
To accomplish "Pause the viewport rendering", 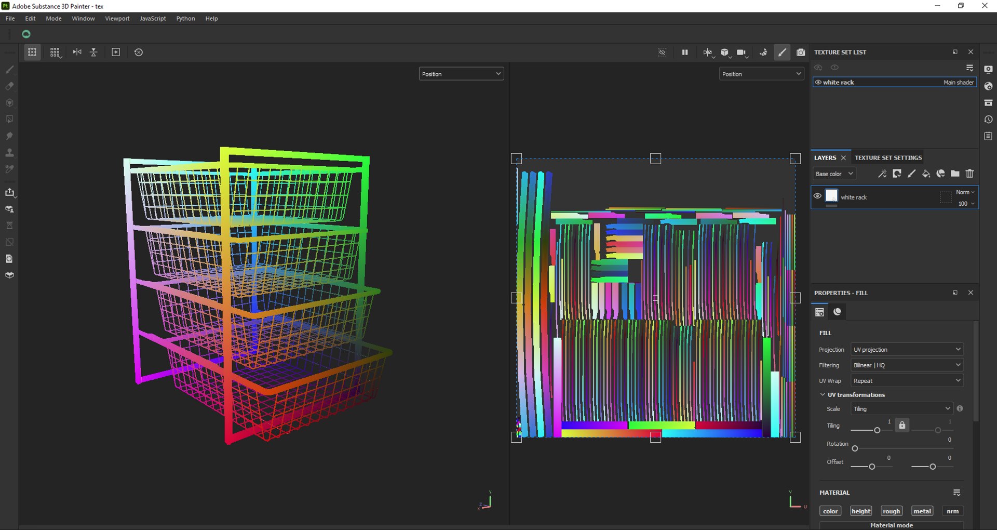I will click(685, 52).
